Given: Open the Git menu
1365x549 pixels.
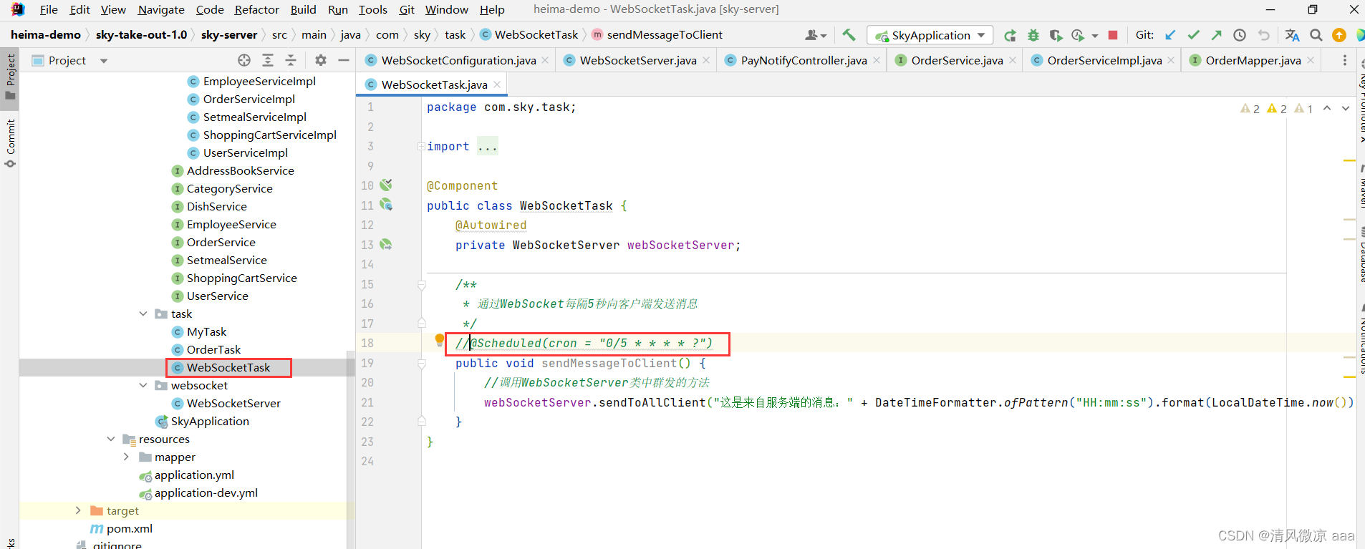Looking at the screenshot, I should [407, 9].
